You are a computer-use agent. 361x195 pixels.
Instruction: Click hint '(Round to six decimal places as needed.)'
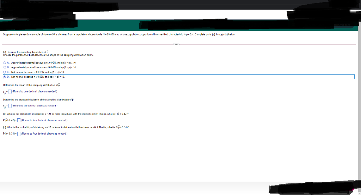pyautogui.click(x=35, y=106)
